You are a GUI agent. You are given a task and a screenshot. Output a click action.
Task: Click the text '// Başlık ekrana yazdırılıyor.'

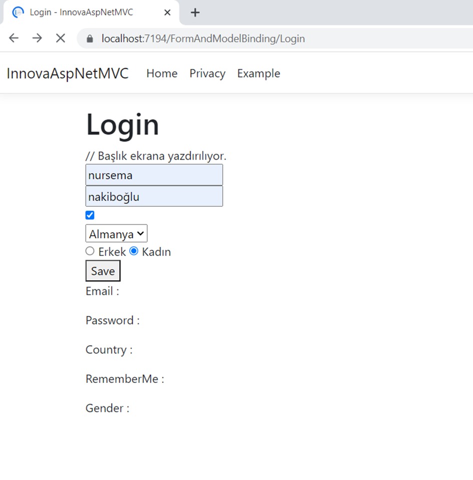(x=156, y=156)
